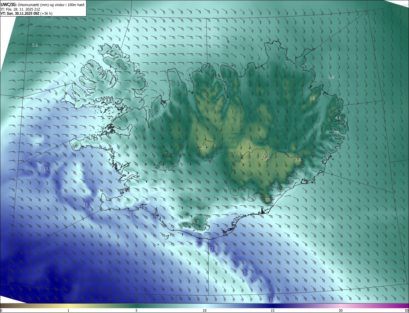Viewport: 409px width, 313px height.
Task: Click the colour scale label 15
Action: [273, 310]
